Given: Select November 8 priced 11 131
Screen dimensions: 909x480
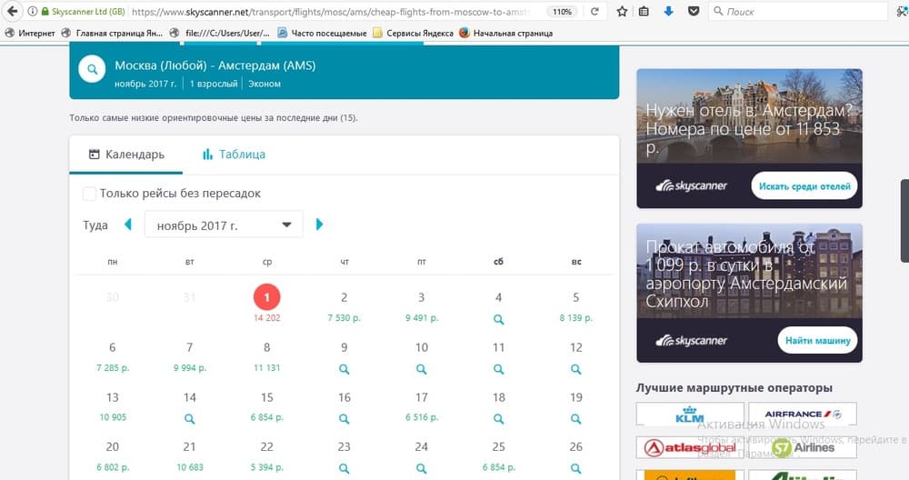Looking at the screenshot, I should pos(266,356).
